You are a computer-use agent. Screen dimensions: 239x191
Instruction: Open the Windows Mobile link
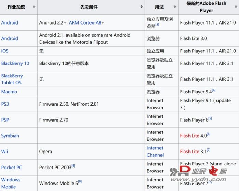[11, 183]
